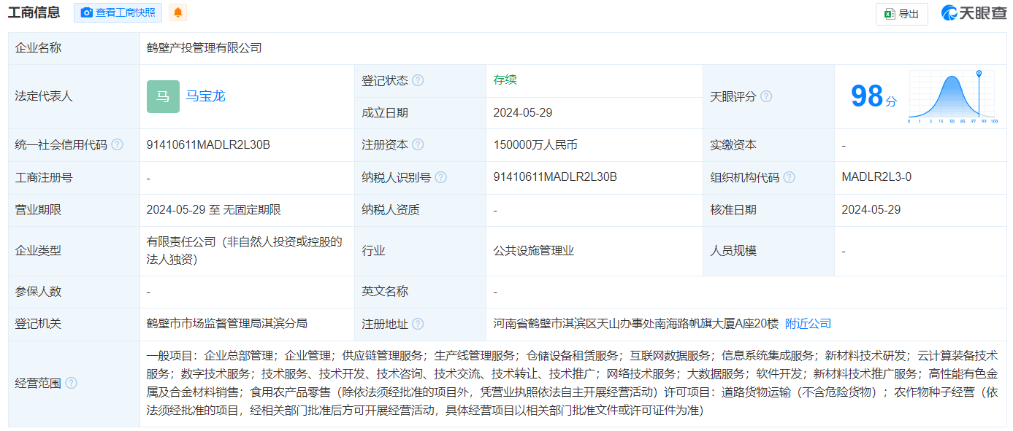The height and width of the screenshot is (431, 1013).
Task: Open the 附近公司 nearby companies link
Action: point(809,324)
